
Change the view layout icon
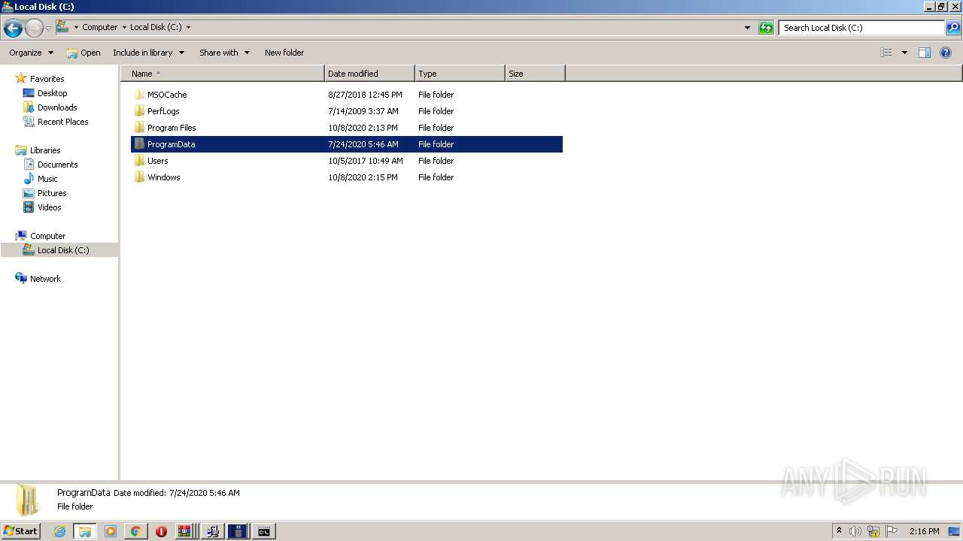click(x=886, y=53)
